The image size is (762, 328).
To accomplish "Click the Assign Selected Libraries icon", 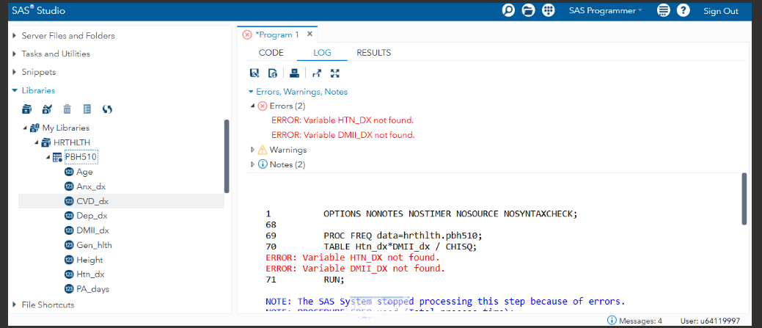I will click(47, 109).
